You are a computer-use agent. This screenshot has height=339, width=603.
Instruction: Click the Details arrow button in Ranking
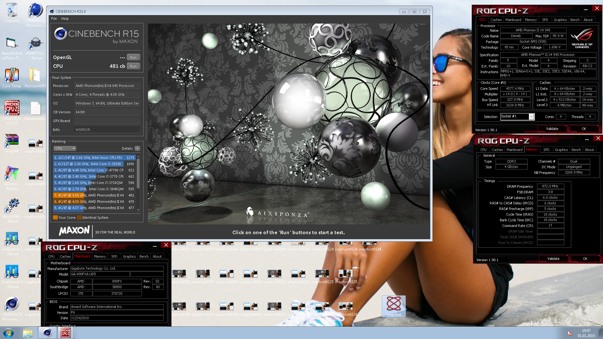pyautogui.click(x=138, y=148)
